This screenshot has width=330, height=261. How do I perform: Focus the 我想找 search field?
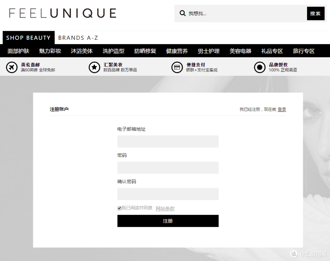tap(240, 13)
